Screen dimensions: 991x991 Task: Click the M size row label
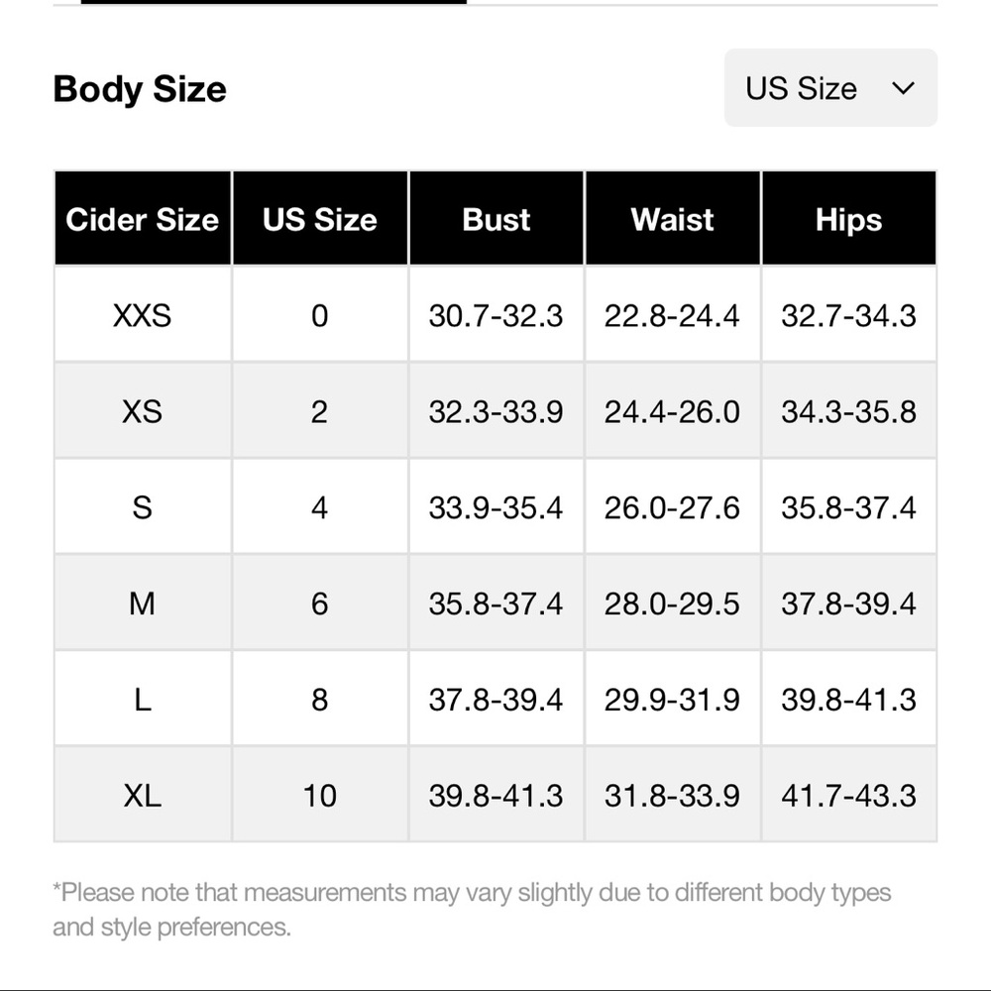coord(142,604)
